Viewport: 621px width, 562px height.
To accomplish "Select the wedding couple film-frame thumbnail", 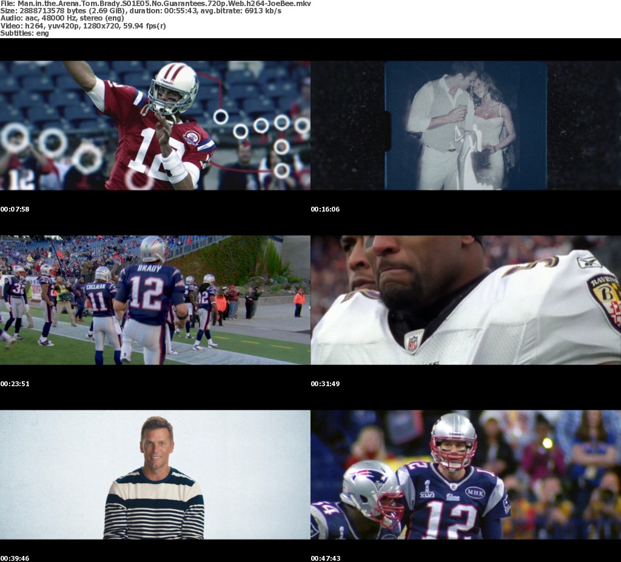I will (465, 125).
